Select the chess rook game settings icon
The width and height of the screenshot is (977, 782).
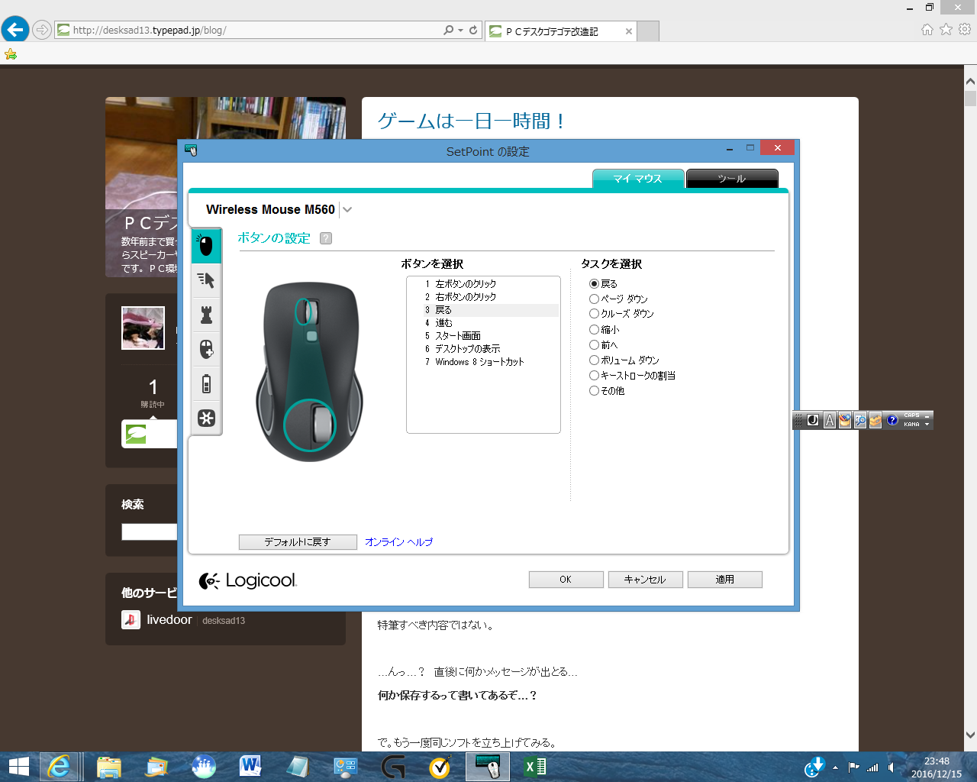205,315
